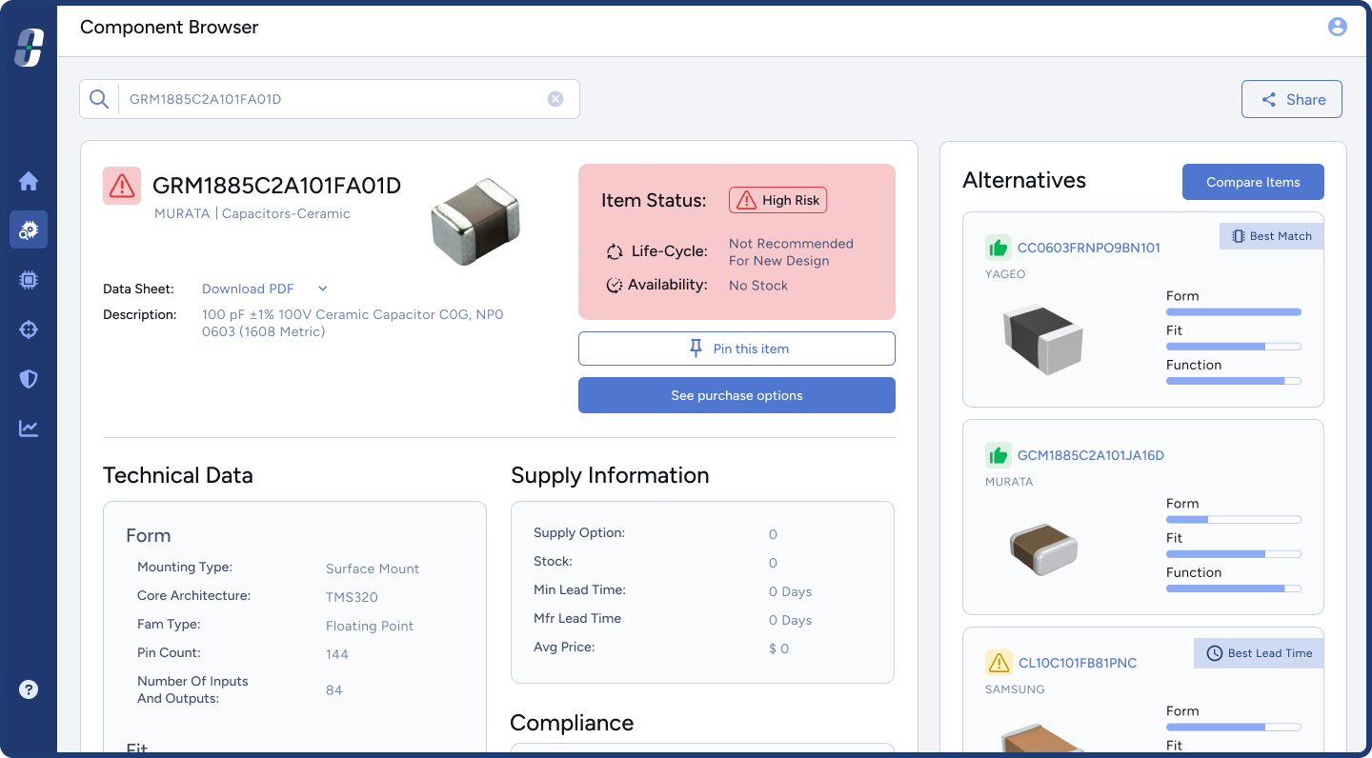Open the analytics chart icon in the sidebar

pos(29,429)
